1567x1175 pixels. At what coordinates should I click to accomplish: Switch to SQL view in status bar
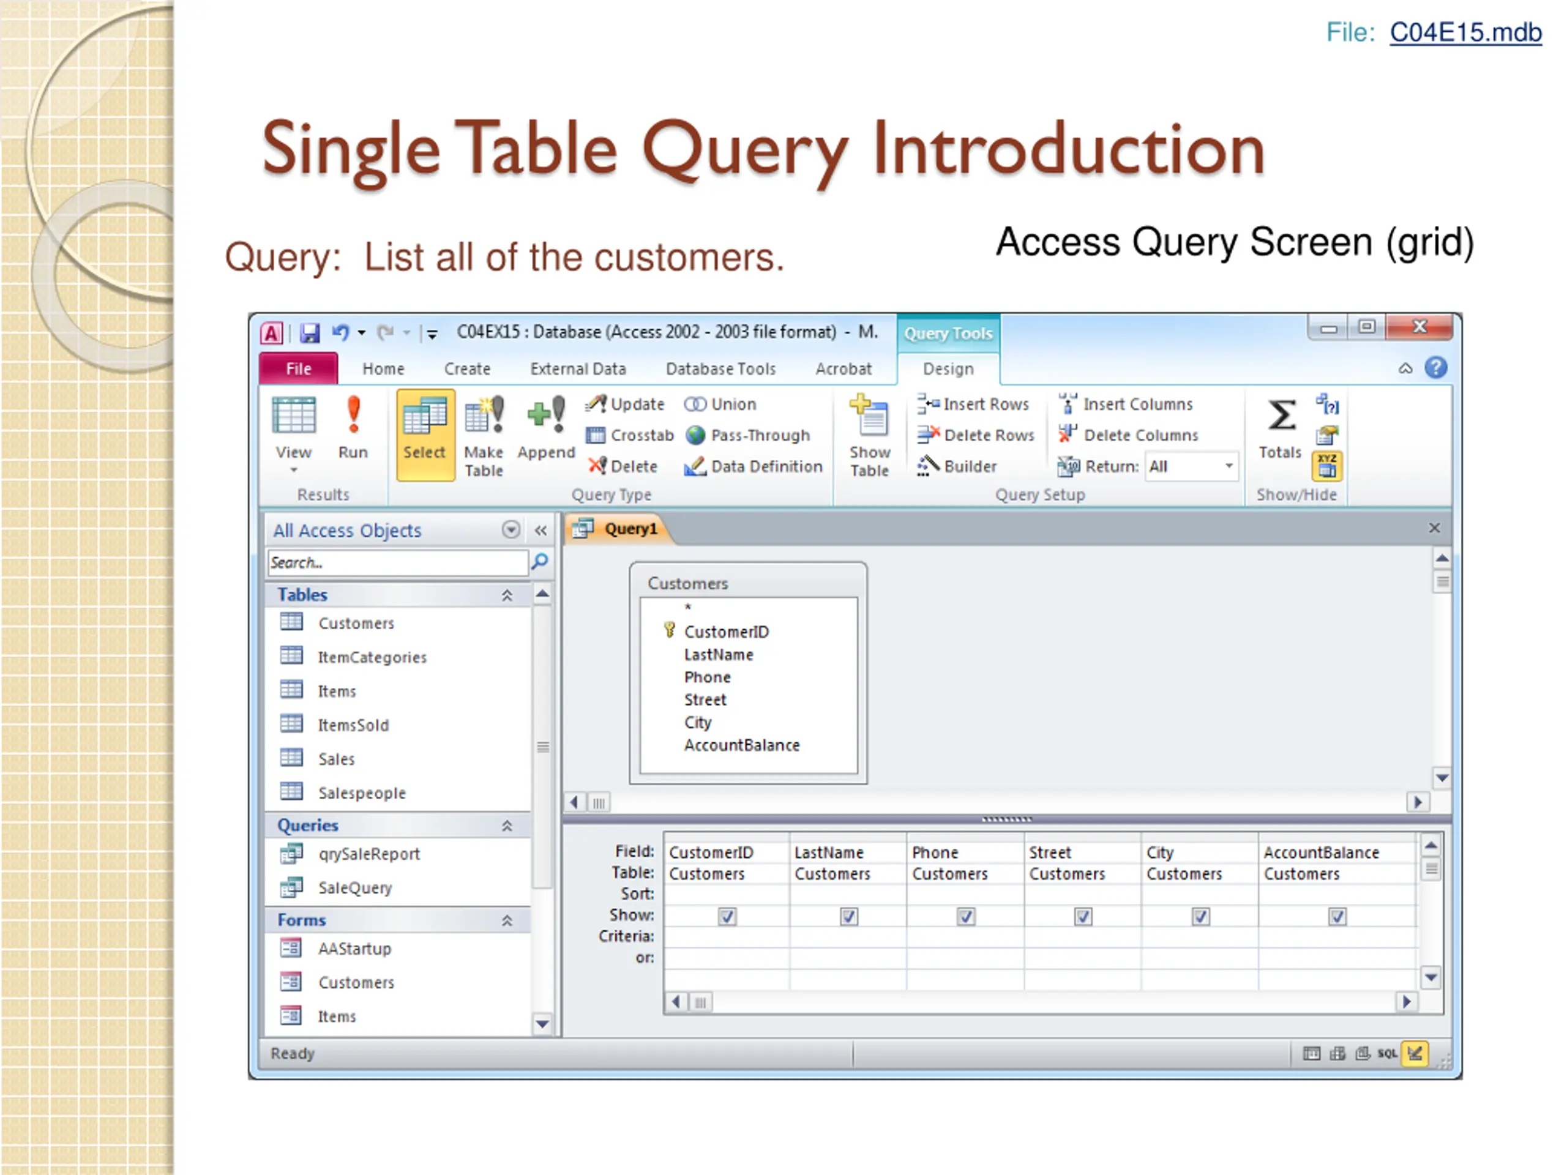tap(1386, 1054)
